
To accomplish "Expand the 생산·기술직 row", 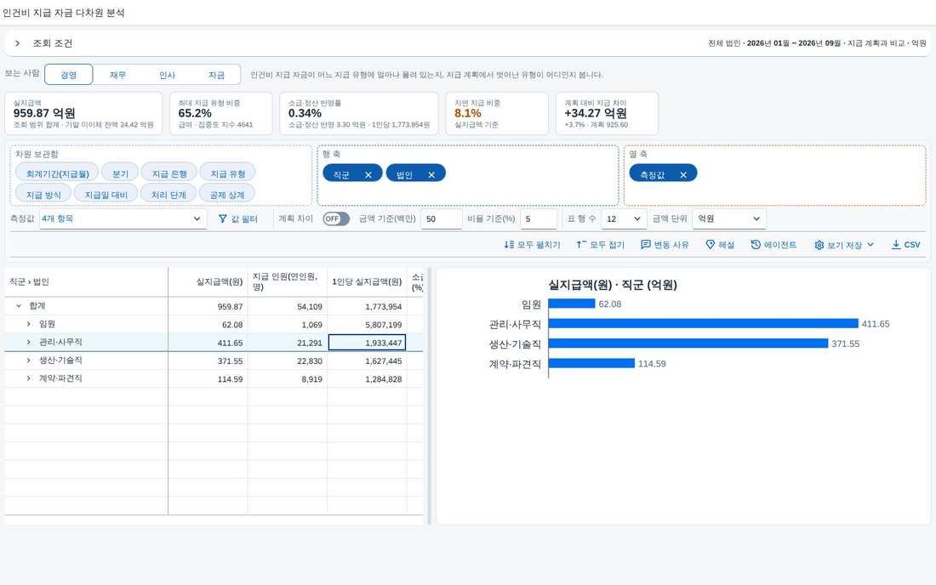I will tap(28, 361).
